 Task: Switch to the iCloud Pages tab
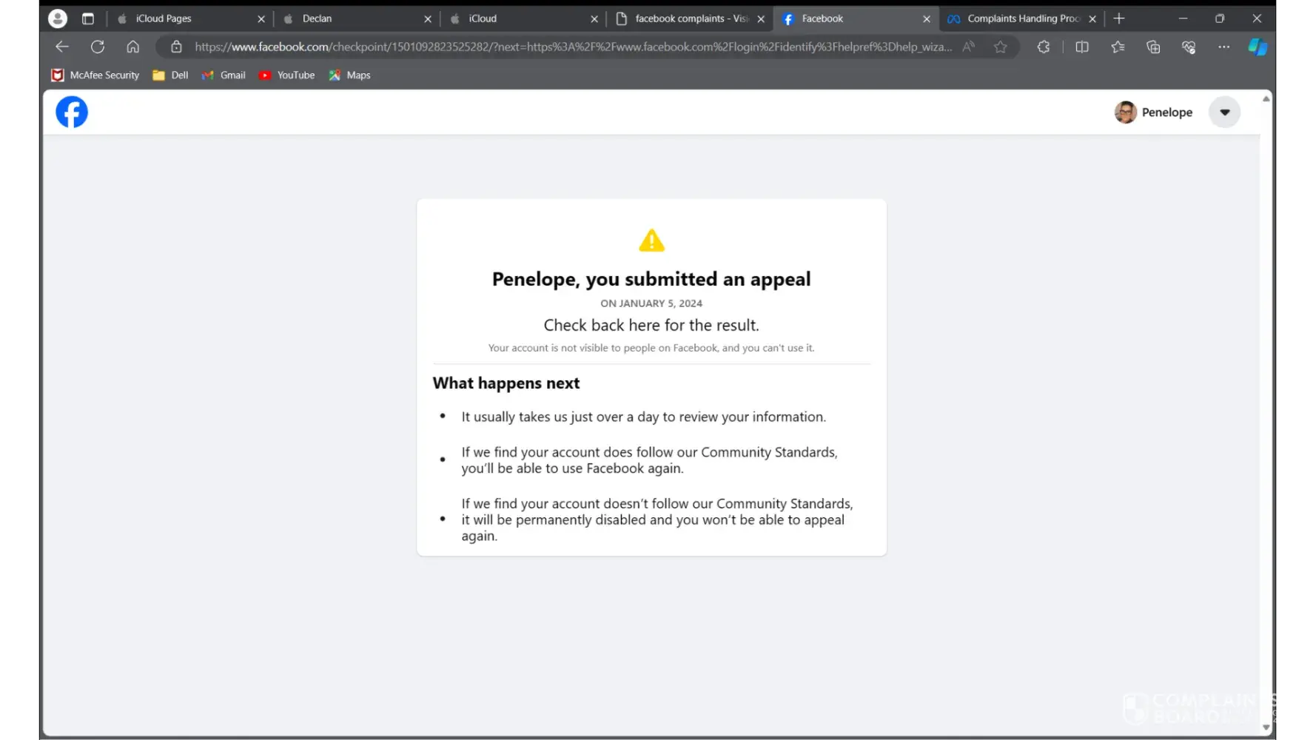pyautogui.click(x=191, y=18)
